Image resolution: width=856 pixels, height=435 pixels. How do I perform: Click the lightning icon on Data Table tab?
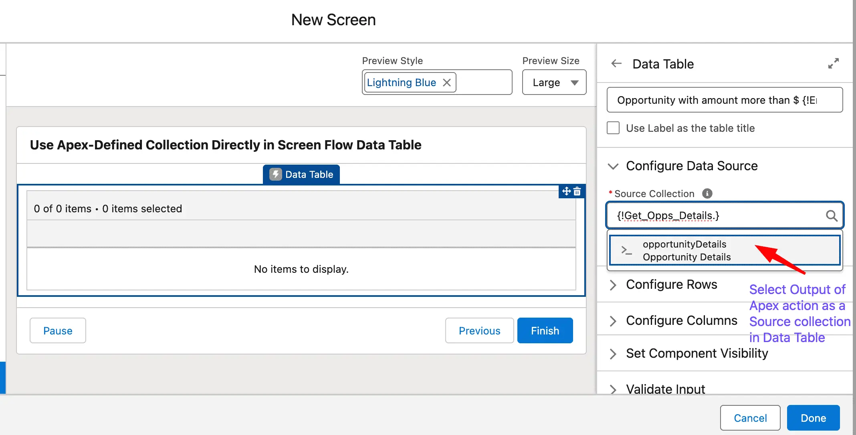coord(275,174)
